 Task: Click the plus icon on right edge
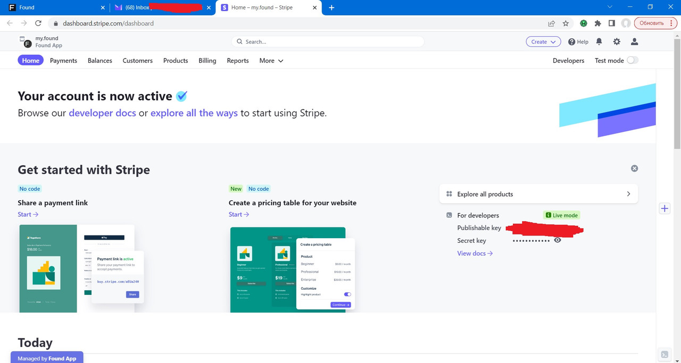[x=665, y=208]
